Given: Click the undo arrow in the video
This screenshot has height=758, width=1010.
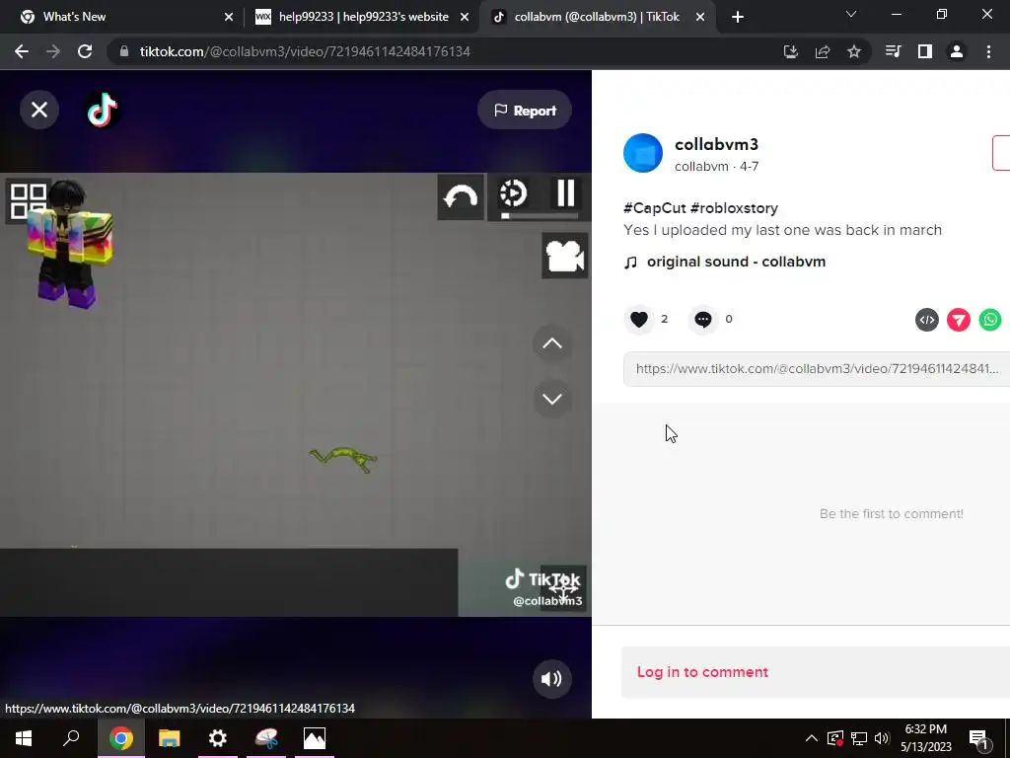Looking at the screenshot, I should tap(461, 197).
